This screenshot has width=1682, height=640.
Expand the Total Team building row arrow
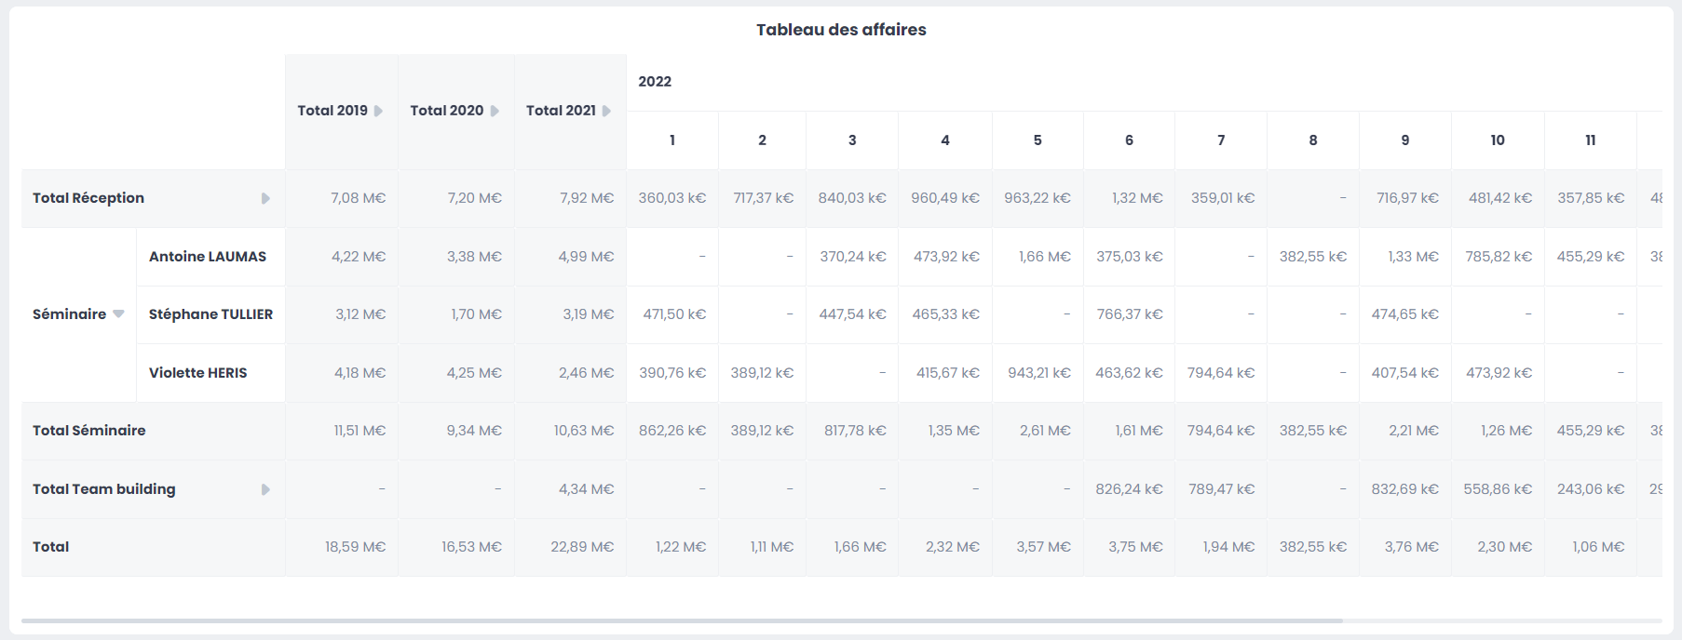[265, 489]
